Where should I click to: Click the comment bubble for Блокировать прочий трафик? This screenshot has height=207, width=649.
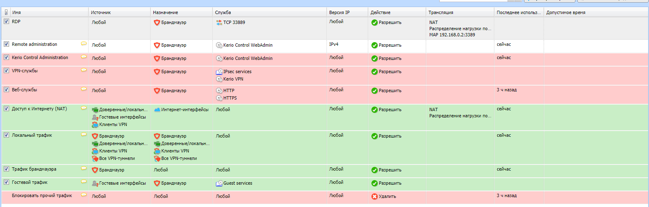[84, 195]
